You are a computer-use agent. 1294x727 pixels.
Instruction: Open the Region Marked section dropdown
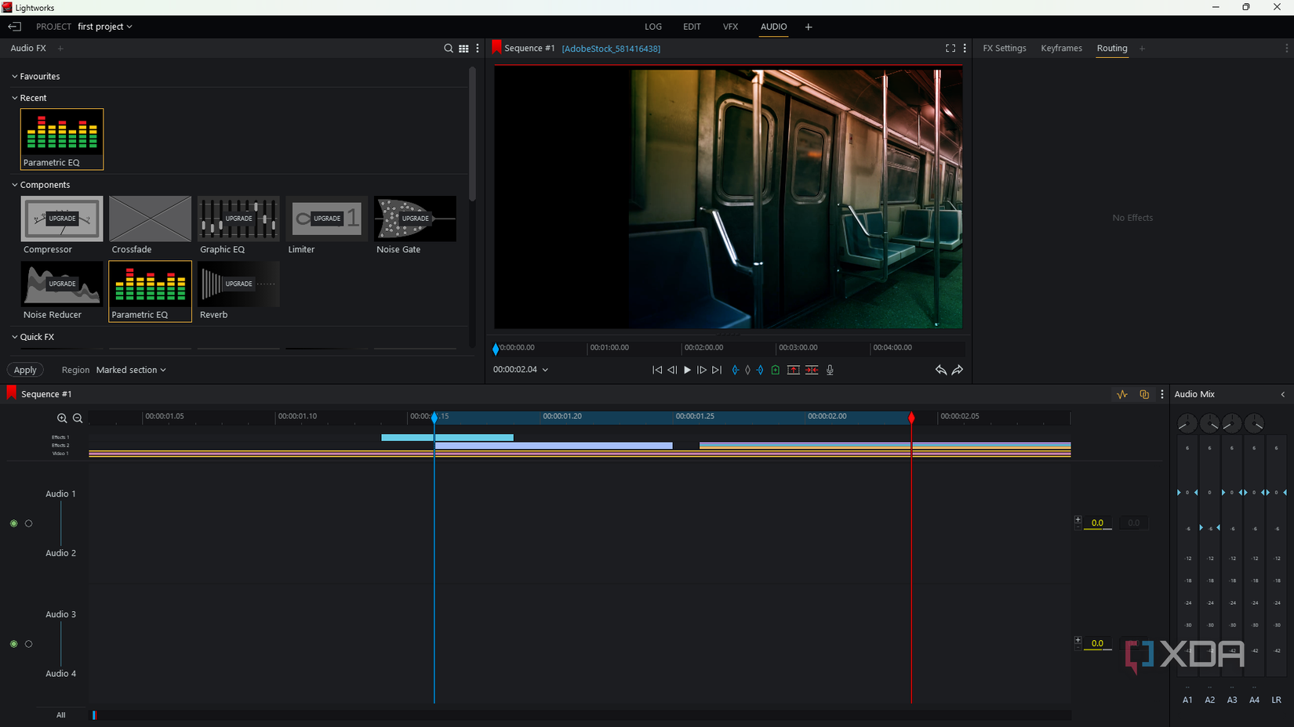click(x=131, y=370)
